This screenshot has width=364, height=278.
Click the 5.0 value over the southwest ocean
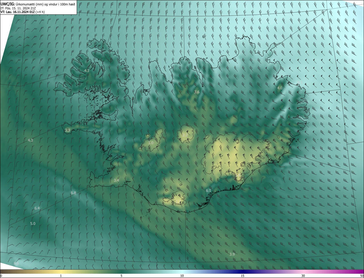coord(33,223)
